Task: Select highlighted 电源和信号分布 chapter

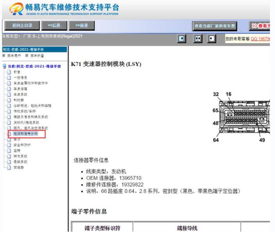Action: click(26, 134)
